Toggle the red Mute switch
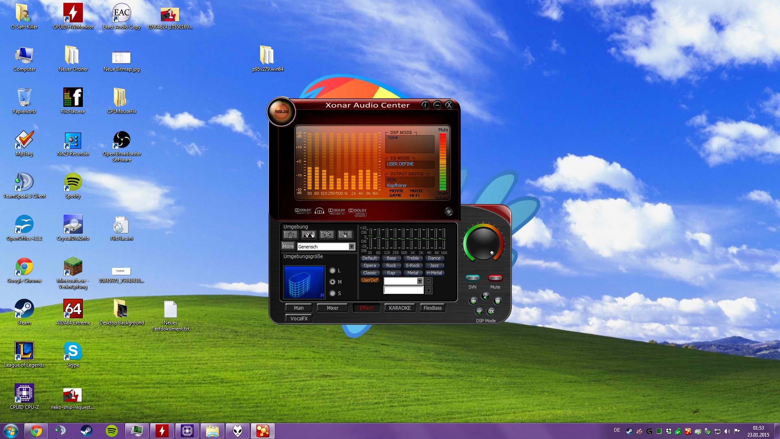This screenshot has width=780, height=439. (495, 278)
